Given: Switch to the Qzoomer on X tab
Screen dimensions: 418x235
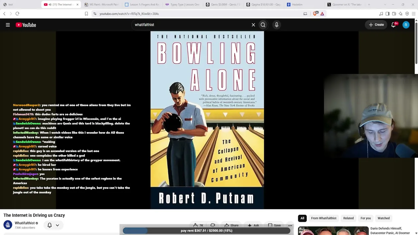Looking at the screenshot, I should tap(345, 5).
